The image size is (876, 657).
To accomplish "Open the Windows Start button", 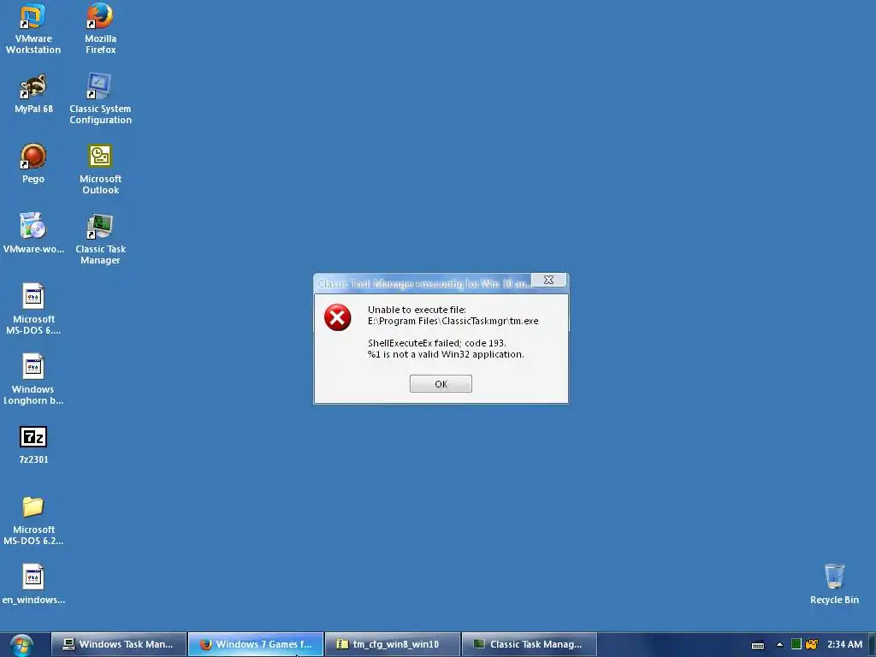I will pyautogui.click(x=21, y=645).
